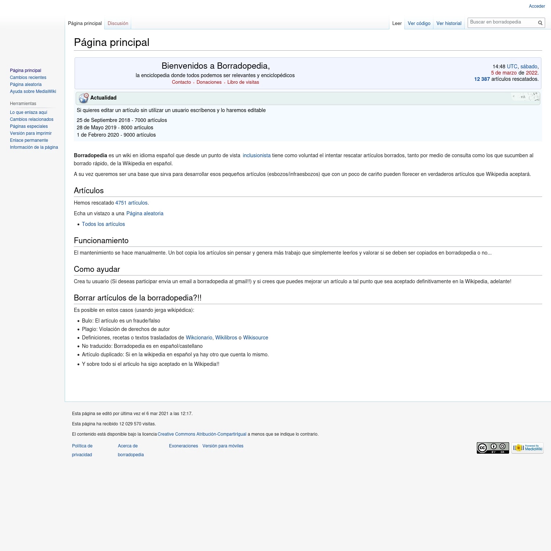The height and width of the screenshot is (551, 551).
Task: Switch to Versión para móviles
Action: pyautogui.click(x=223, y=446)
